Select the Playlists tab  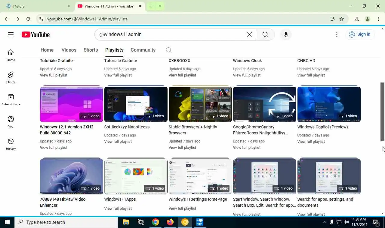pyautogui.click(x=114, y=50)
